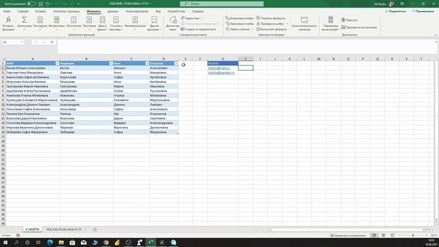Add a new sheet with plus button

click(95, 230)
